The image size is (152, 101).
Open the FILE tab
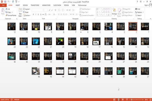[x=3, y=5]
